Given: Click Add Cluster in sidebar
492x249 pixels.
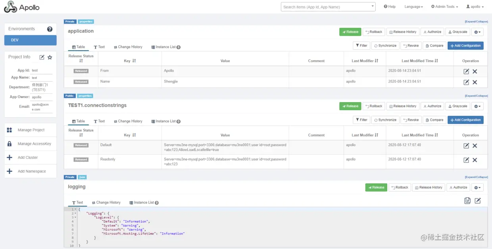Looking at the screenshot, I should tap(31, 158).
